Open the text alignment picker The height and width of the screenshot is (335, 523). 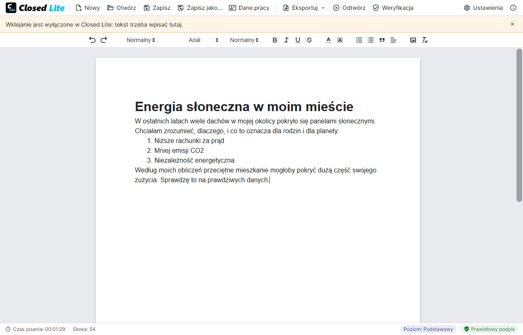[393, 40]
